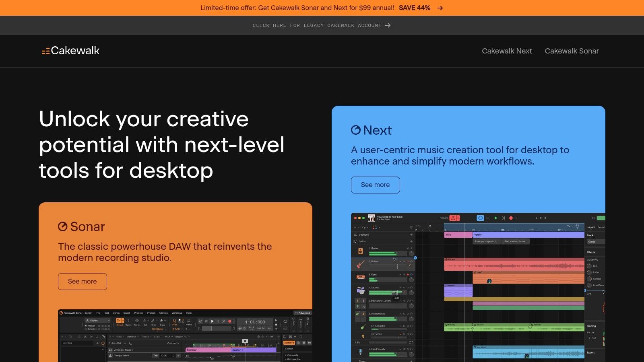The image size is (644, 362).
Task: Open the MIDI dropdown in Sonar track view
Action: coord(169,337)
